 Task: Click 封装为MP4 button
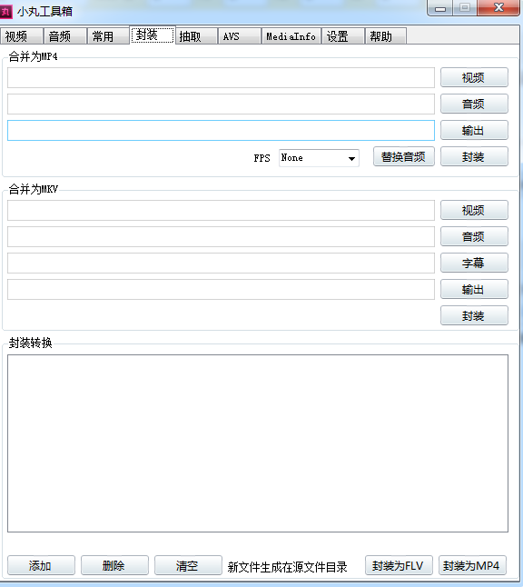click(x=472, y=565)
